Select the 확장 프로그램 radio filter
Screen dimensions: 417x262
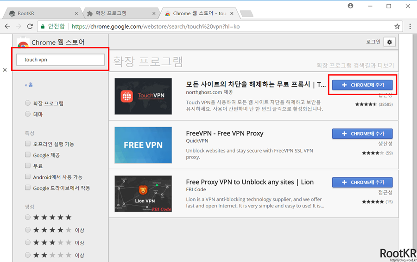pos(28,103)
